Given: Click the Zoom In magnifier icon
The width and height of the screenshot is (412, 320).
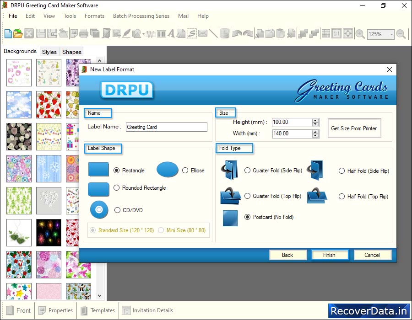Looking at the screenshot, I should tap(360, 34).
